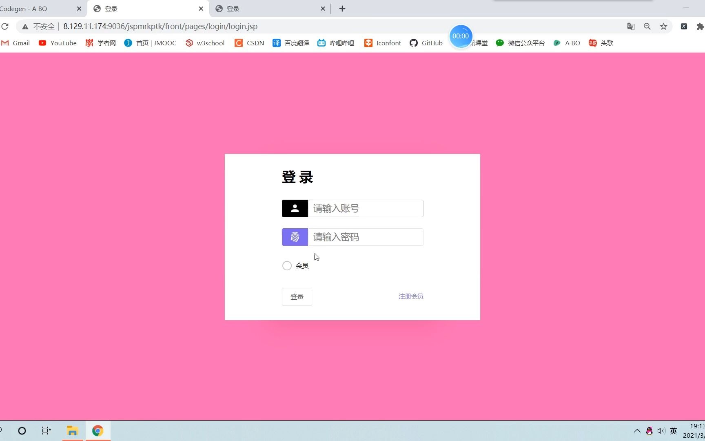The height and width of the screenshot is (441, 705).
Task: Show hidden system tray icons
Action: click(x=637, y=431)
